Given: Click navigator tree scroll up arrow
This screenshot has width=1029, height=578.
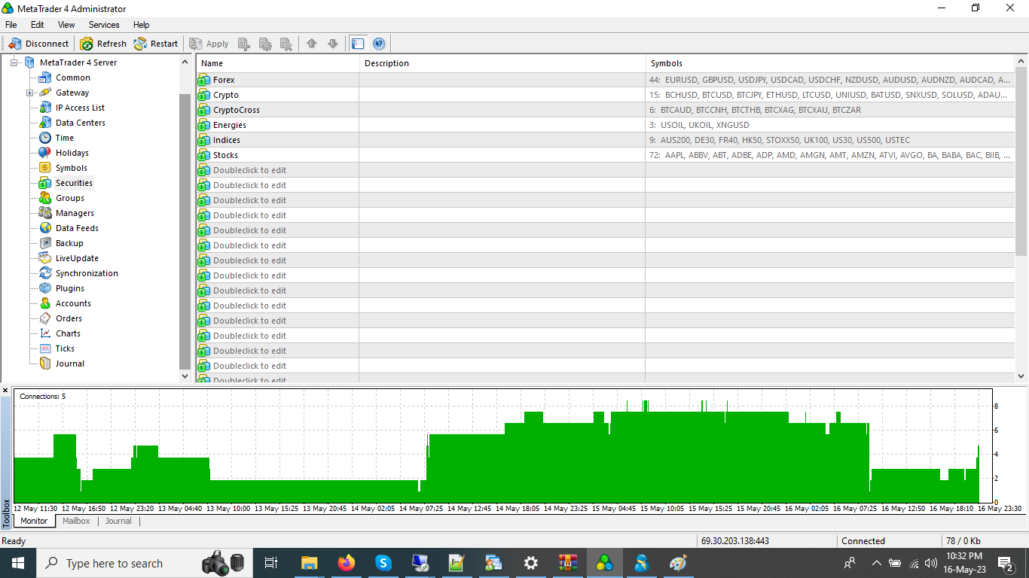Looking at the screenshot, I should 185,62.
